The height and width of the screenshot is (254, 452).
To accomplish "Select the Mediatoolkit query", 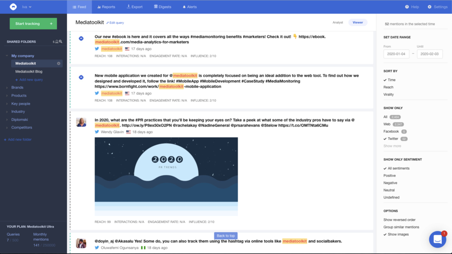I will [26, 63].
